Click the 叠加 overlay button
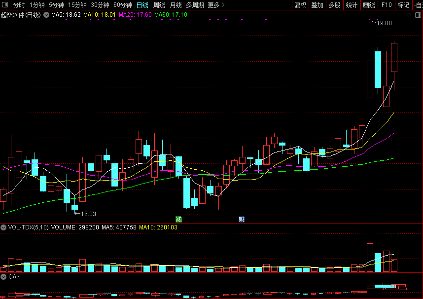The width and height of the screenshot is (423, 299). point(317,5)
